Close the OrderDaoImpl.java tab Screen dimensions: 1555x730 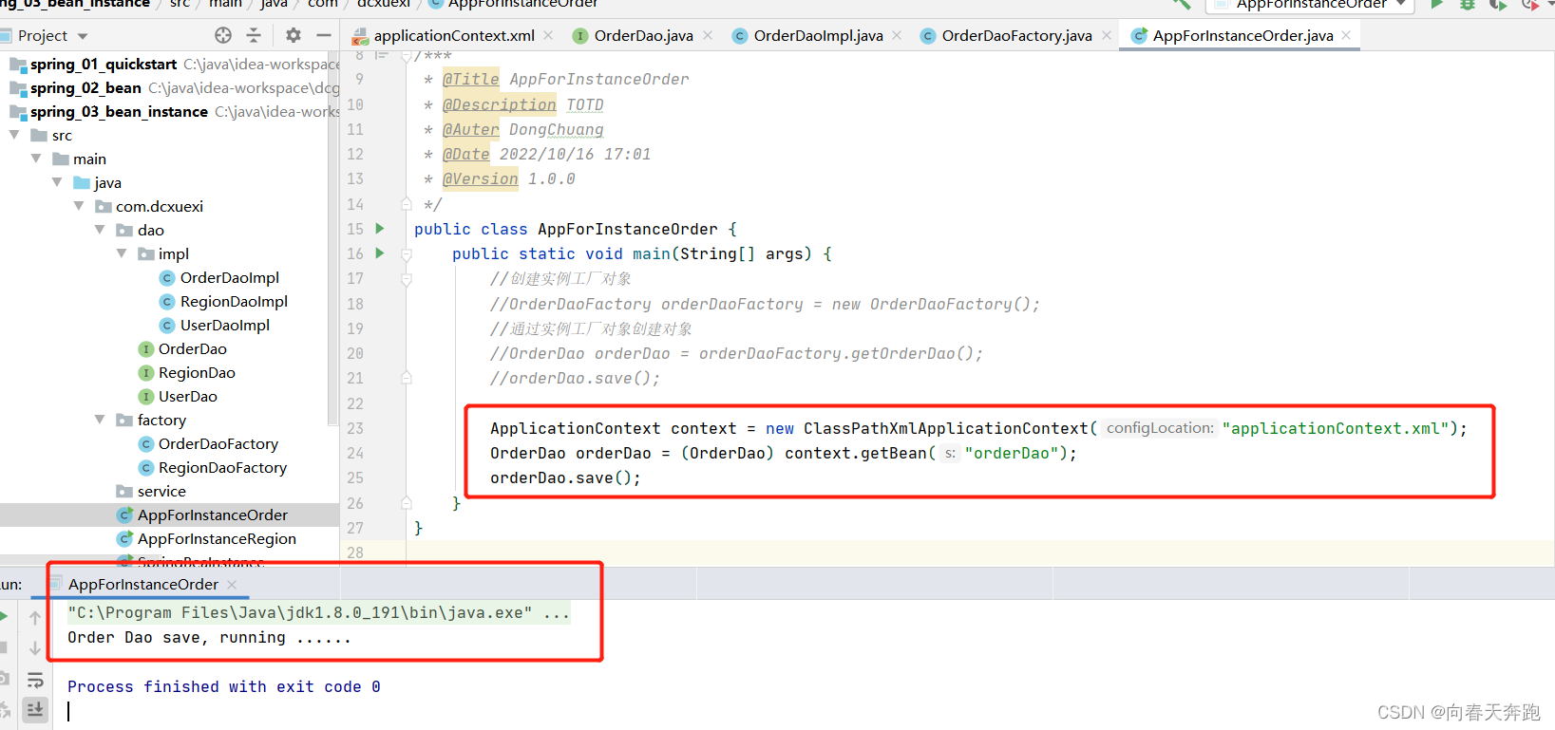(x=897, y=36)
